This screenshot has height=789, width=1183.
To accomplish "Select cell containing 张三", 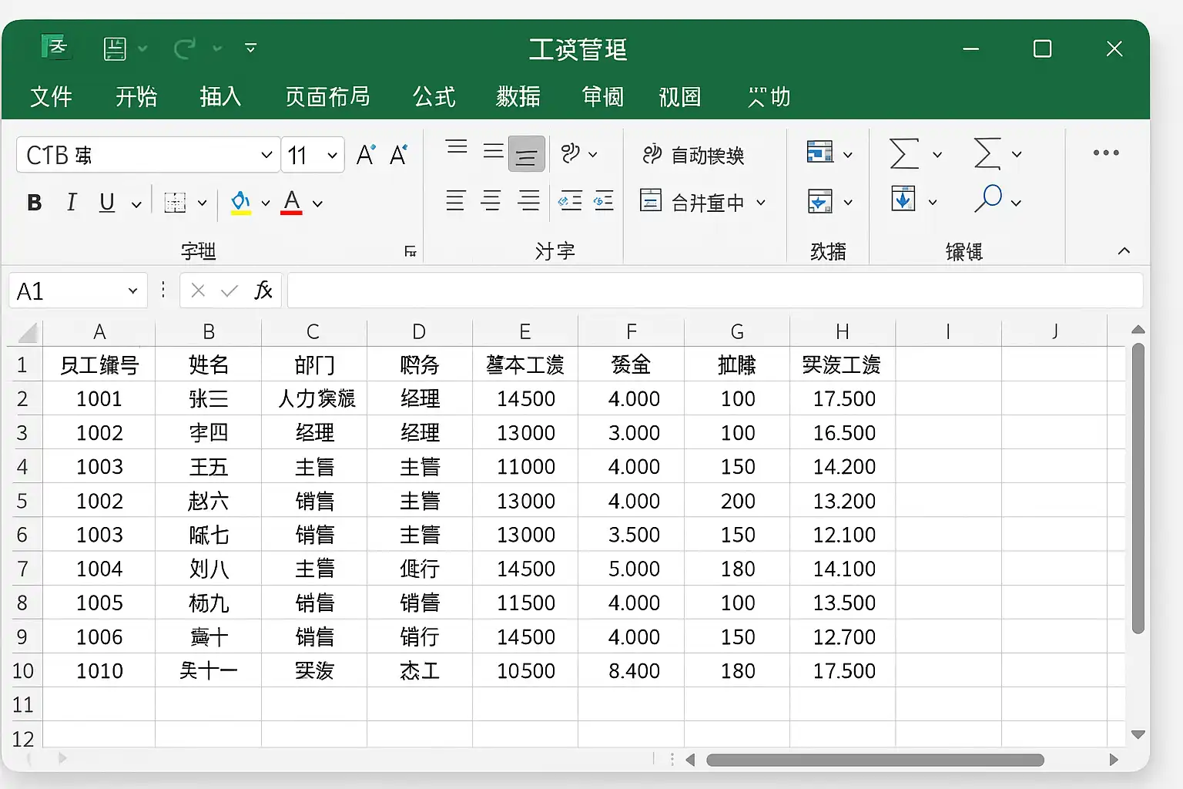I will 208,398.
